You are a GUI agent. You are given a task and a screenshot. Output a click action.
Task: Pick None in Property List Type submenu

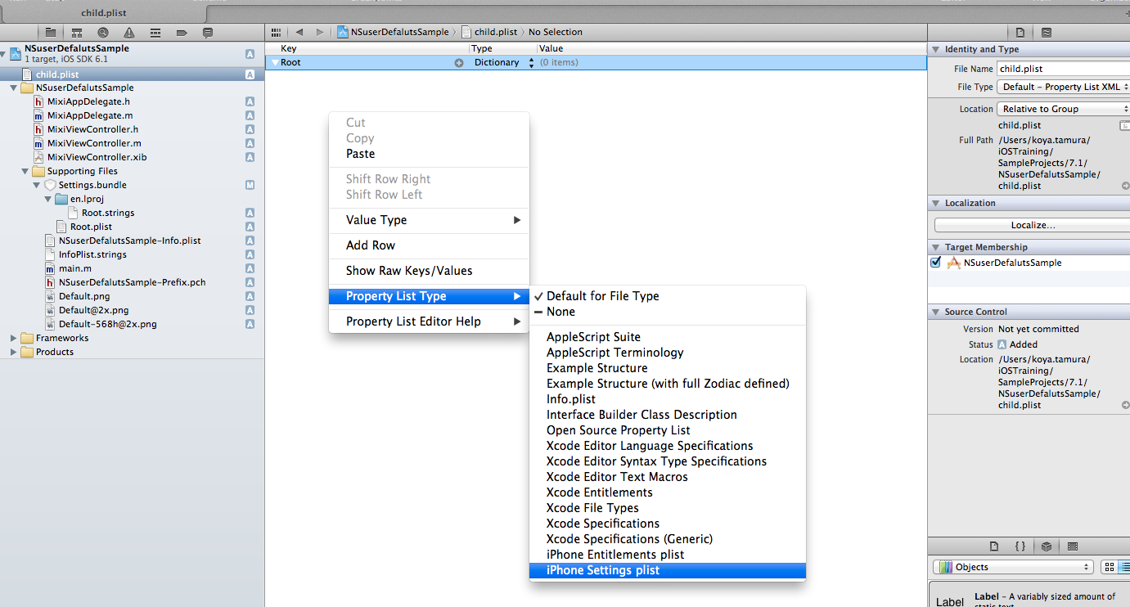pyautogui.click(x=668, y=312)
